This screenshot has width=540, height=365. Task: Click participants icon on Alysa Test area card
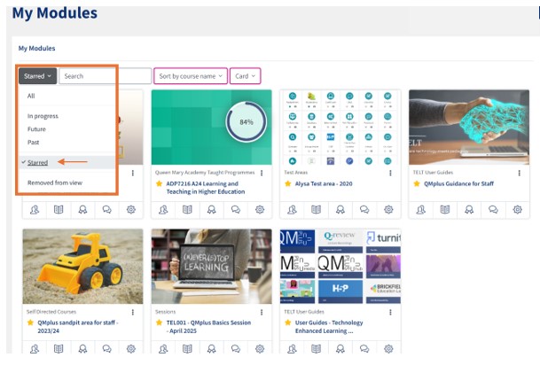(291, 210)
